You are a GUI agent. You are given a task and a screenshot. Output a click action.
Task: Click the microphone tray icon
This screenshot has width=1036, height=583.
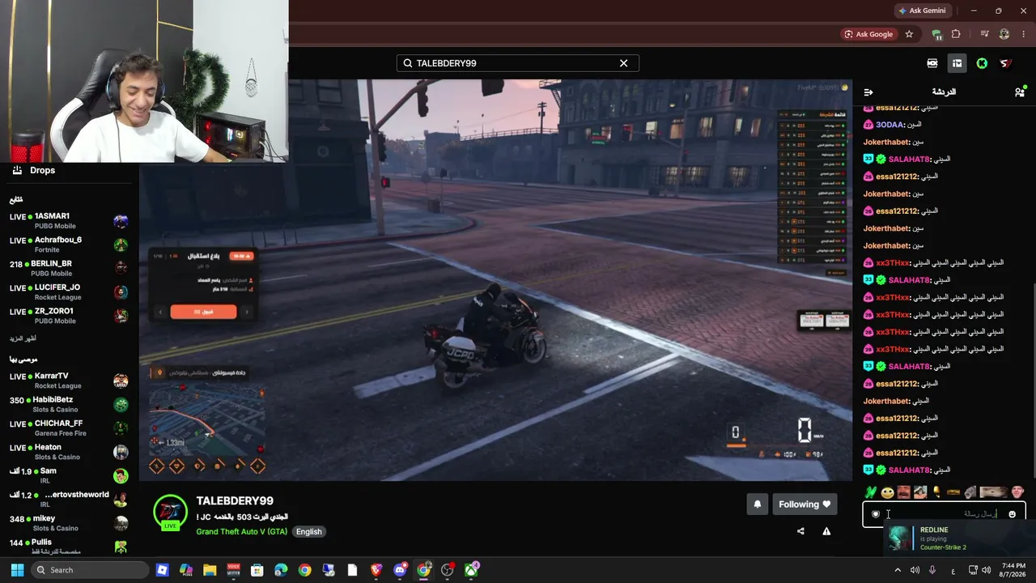932,570
